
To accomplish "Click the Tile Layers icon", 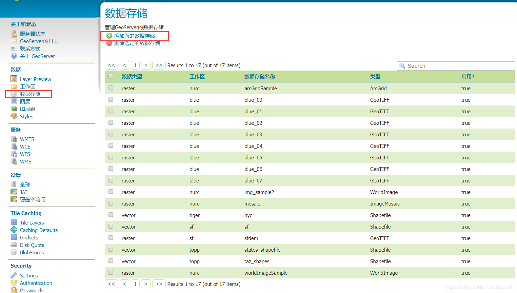I will coord(14,222).
